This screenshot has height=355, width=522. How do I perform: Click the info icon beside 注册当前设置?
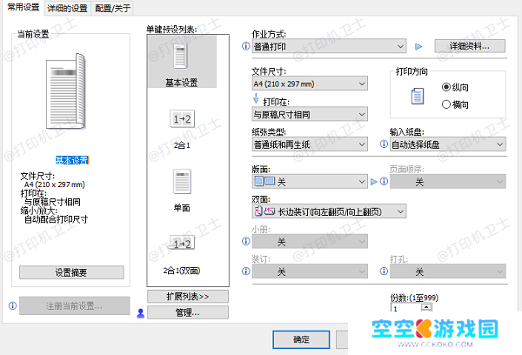click(x=13, y=305)
